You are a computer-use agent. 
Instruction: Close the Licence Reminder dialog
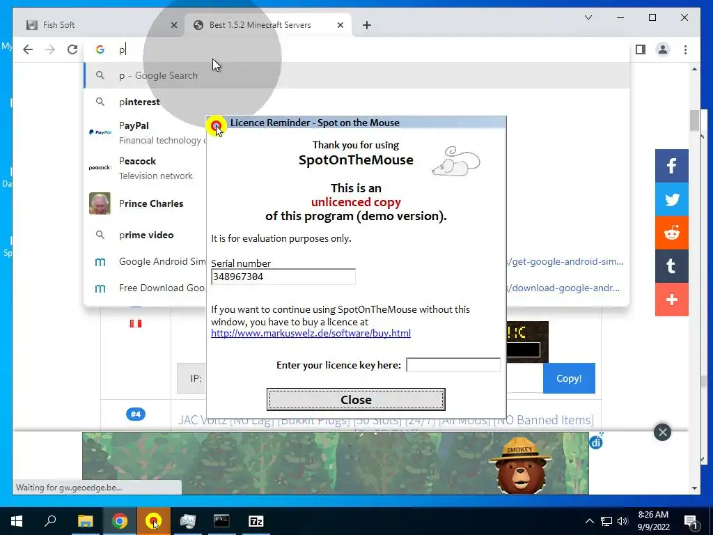356,399
